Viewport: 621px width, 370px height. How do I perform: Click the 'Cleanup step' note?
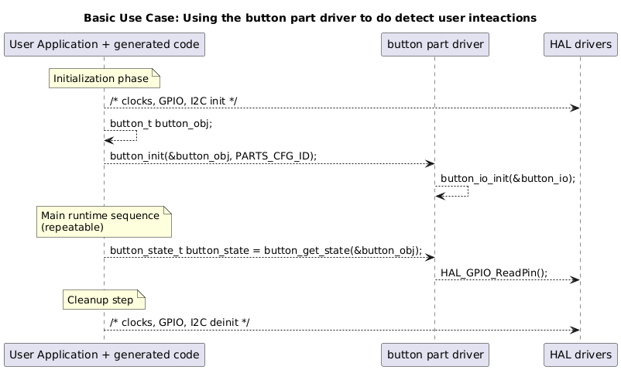tap(104, 299)
